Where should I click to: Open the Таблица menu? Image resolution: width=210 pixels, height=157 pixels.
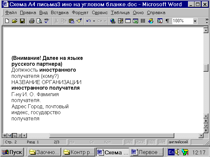point(120,13)
